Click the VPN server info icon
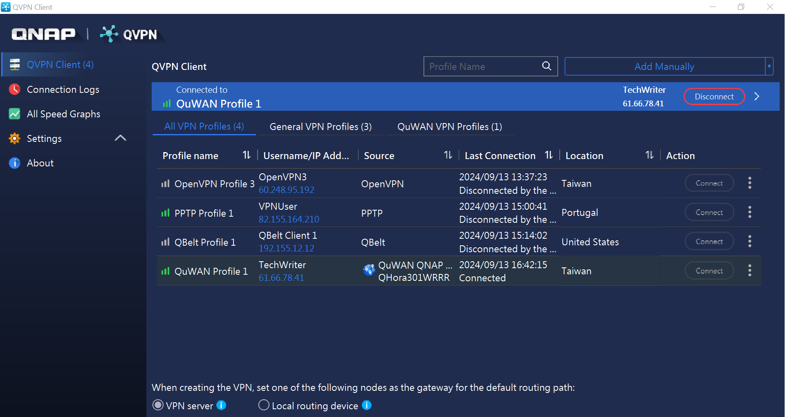The width and height of the screenshot is (785, 417). [221, 405]
